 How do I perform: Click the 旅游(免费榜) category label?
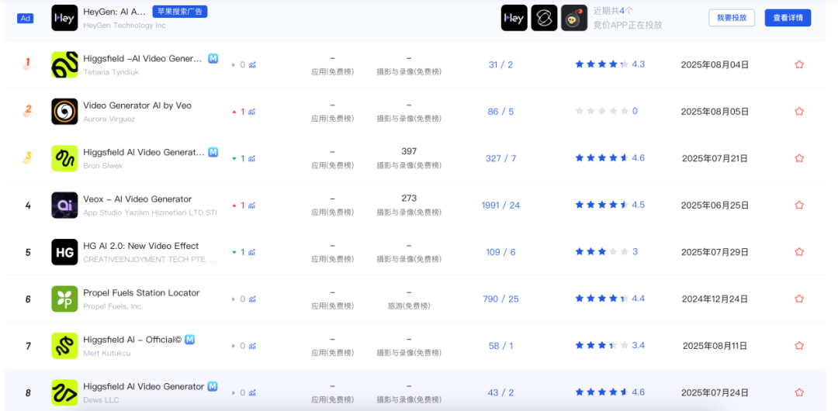tap(409, 306)
